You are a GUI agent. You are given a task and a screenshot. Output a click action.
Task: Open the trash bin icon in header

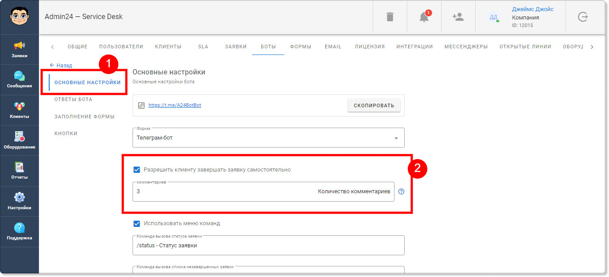coord(390,17)
